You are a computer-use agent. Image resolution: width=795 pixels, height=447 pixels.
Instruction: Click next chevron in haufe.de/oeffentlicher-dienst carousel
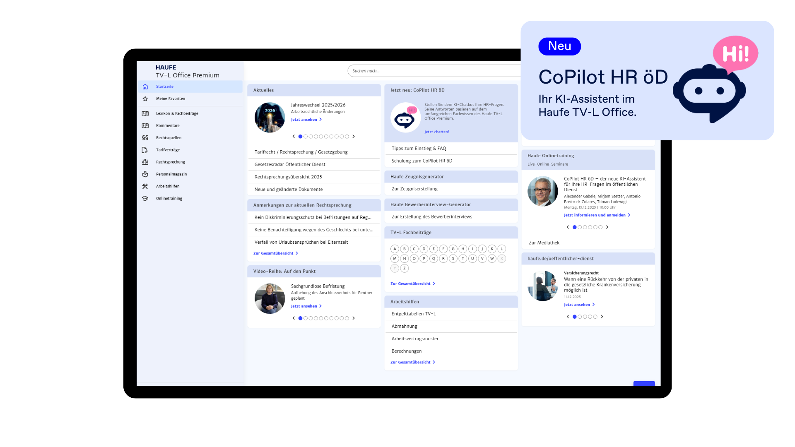pyautogui.click(x=602, y=317)
